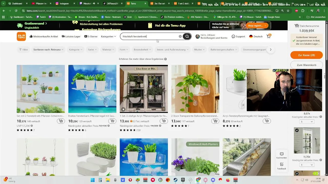The height and width of the screenshot is (184, 328).
Task: Expand the Batterieeigenschaften filter
Action: pyautogui.click(x=224, y=50)
